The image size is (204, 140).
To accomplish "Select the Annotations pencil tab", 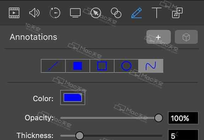I will click(136, 13).
